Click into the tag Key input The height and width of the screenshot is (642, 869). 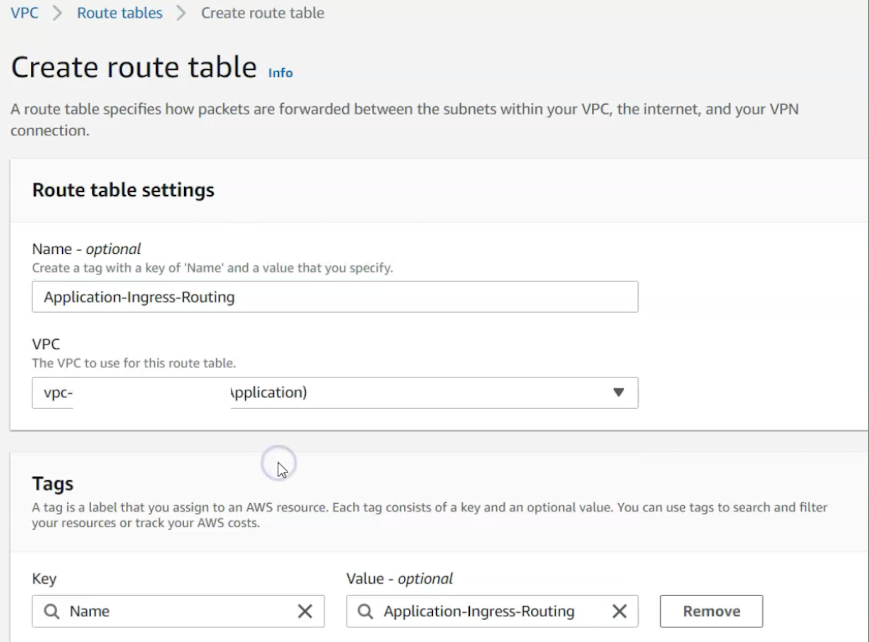click(x=179, y=611)
